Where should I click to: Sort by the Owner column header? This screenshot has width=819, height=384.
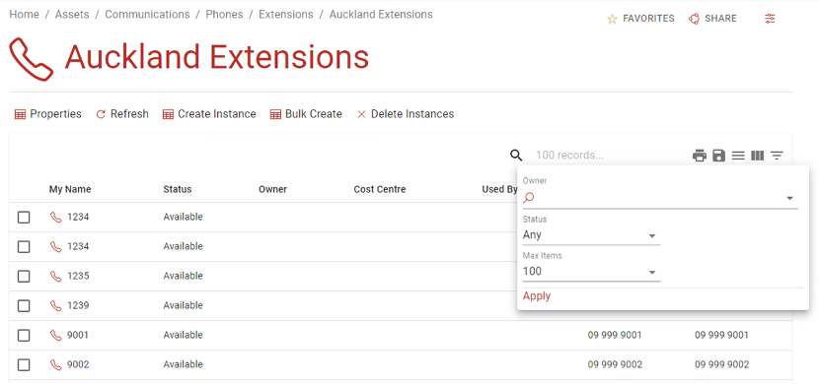(272, 190)
